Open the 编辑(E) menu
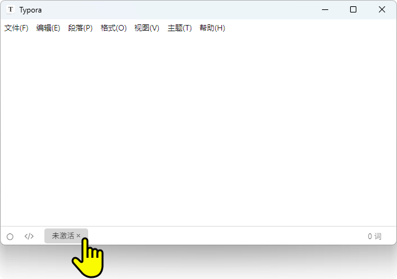 click(x=48, y=28)
